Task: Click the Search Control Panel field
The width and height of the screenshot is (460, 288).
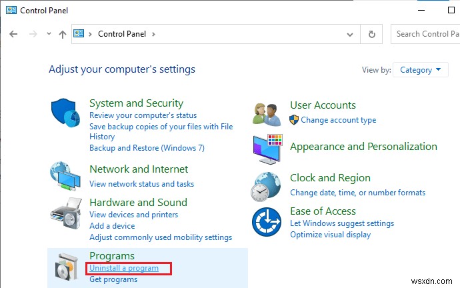Action: click(424, 34)
